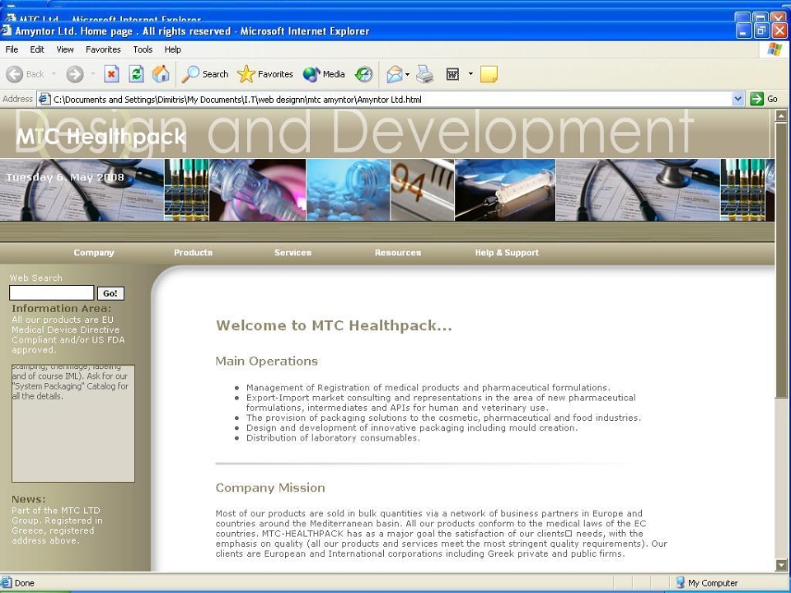The width and height of the screenshot is (791, 593).
Task: Open the Search toolbar button
Action: 205,74
